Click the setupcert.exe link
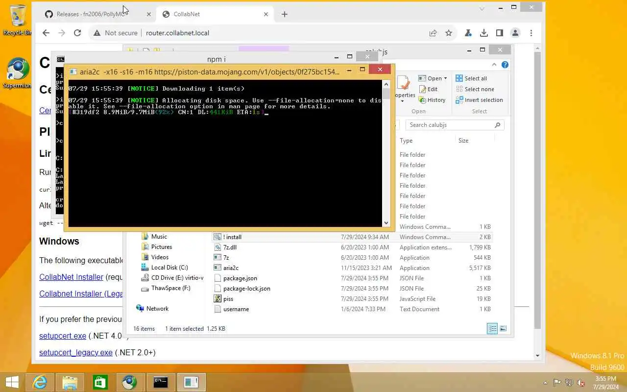This screenshot has width=627, height=392. pos(63,336)
